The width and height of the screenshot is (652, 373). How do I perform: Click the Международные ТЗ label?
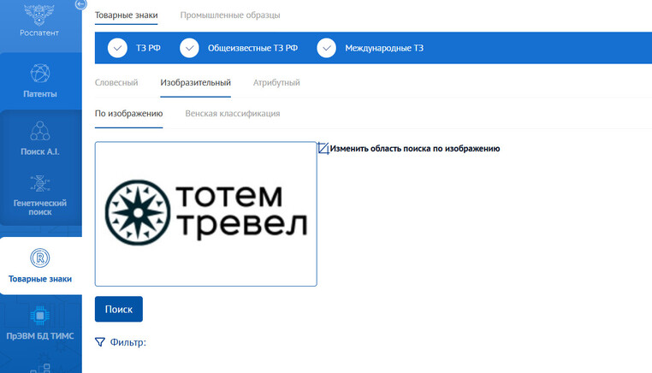(x=384, y=48)
